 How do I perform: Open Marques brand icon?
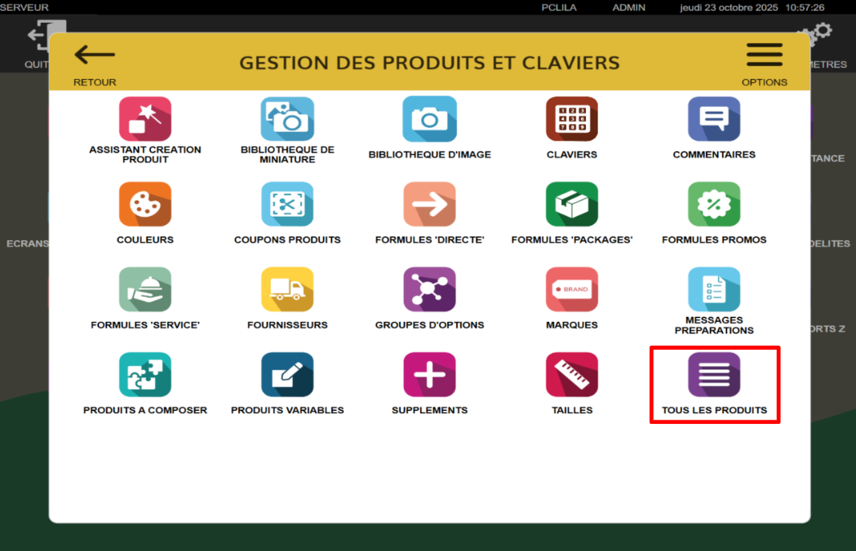coord(571,289)
